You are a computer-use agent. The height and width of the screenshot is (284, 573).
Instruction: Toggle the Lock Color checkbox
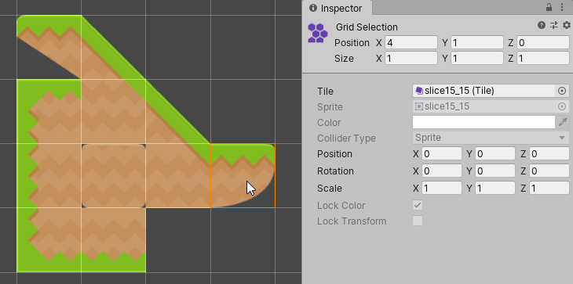tap(418, 205)
